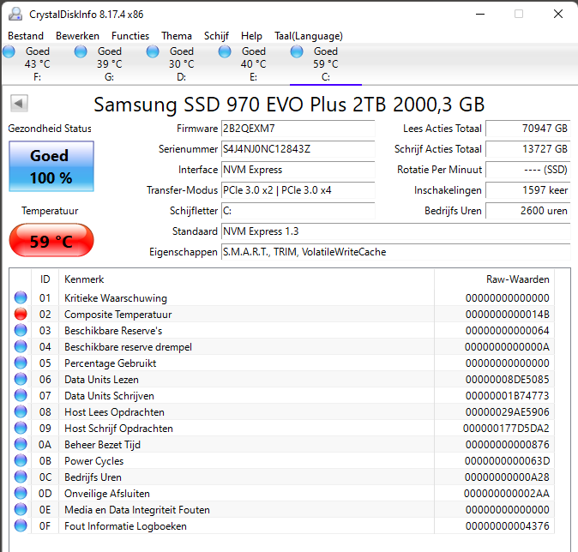The width and height of the screenshot is (578, 552).
Task: Select the E: drive tab at 40 °C
Action: [253, 64]
